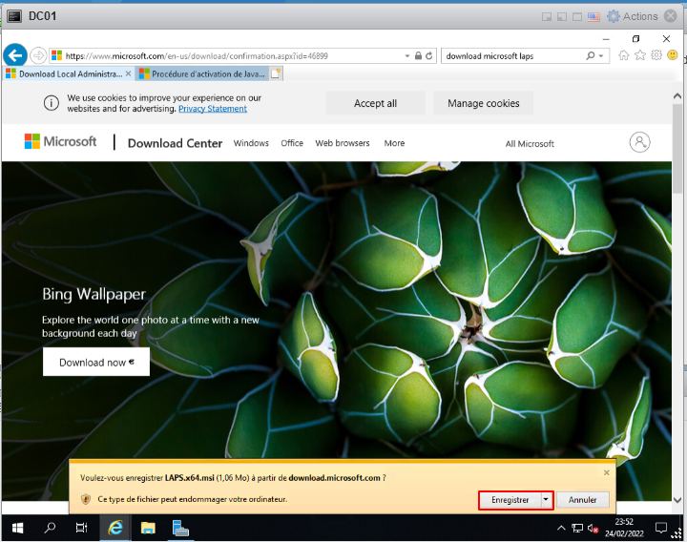687x542 pixels.
Task: Refresh the page with the reload icon
Action: coord(429,56)
